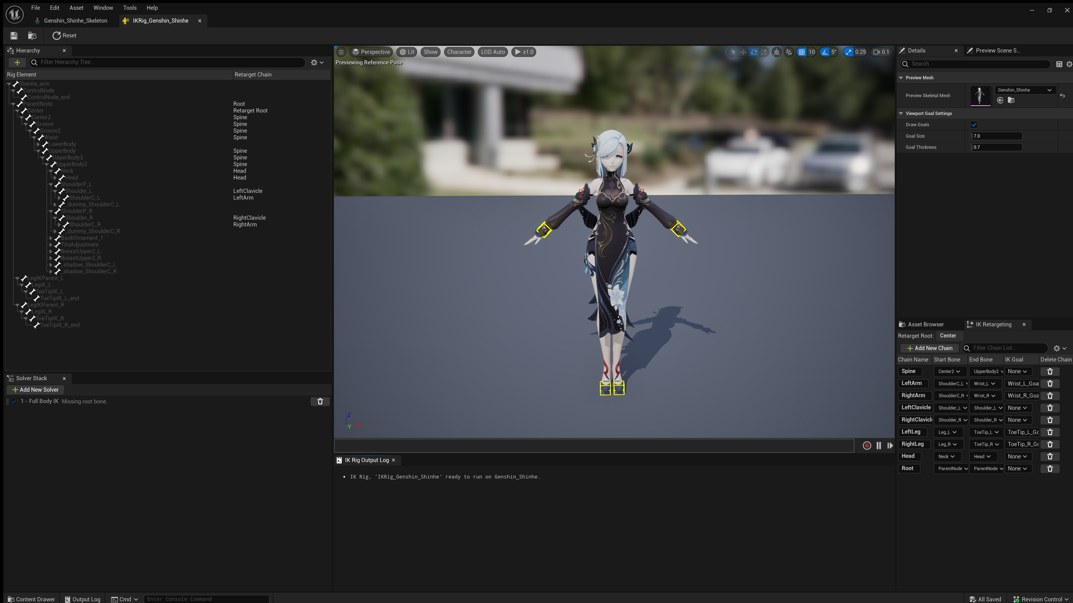The width and height of the screenshot is (1073, 603).
Task: Click the record animation button
Action: 867,446
